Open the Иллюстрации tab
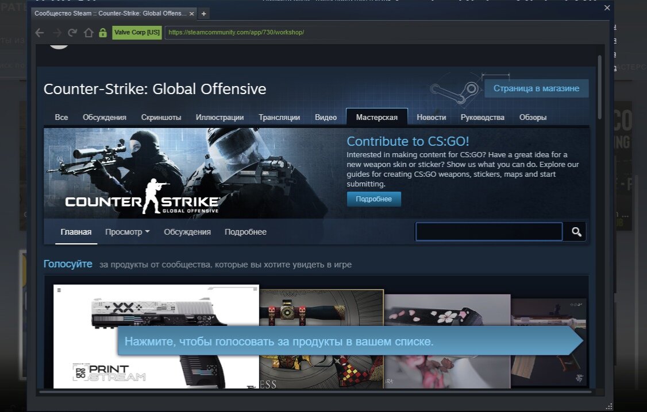The width and height of the screenshot is (647, 412). tap(219, 118)
